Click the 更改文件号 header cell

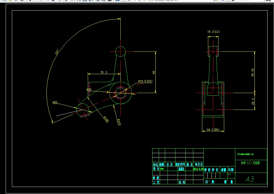180,165
